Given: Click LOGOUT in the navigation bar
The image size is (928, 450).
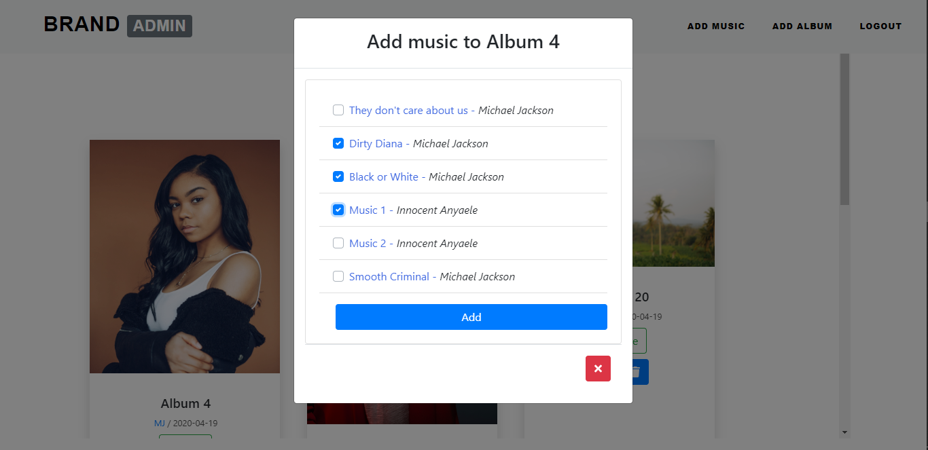Looking at the screenshot, I should 880,26.
